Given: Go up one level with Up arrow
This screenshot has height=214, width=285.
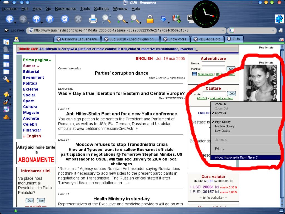Looking at the screenshot, I should pyautogui.click(x=36, y=19).
